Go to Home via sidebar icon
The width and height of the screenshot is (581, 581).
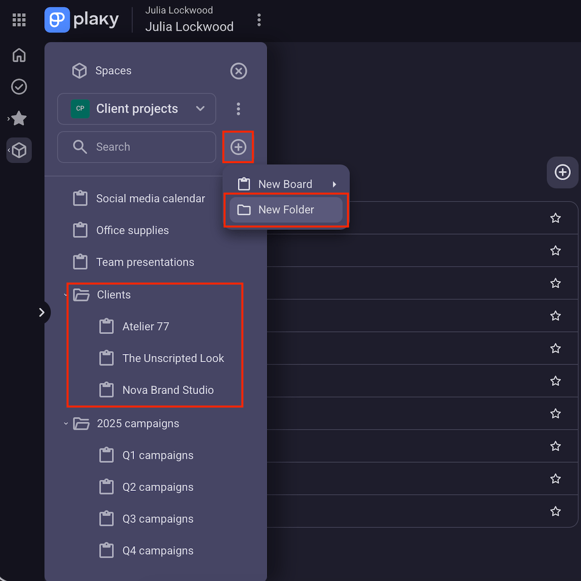(x=19, y=55)
